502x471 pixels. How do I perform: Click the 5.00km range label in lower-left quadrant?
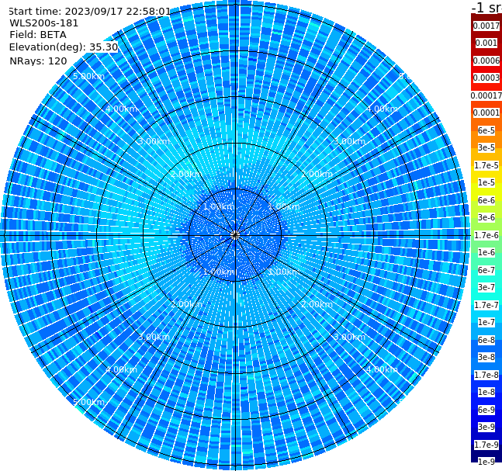88,402
